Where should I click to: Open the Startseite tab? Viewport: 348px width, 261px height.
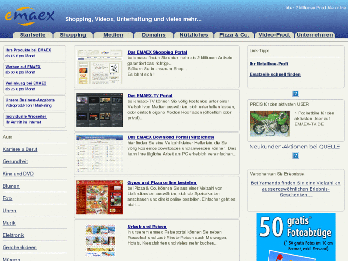33,35
